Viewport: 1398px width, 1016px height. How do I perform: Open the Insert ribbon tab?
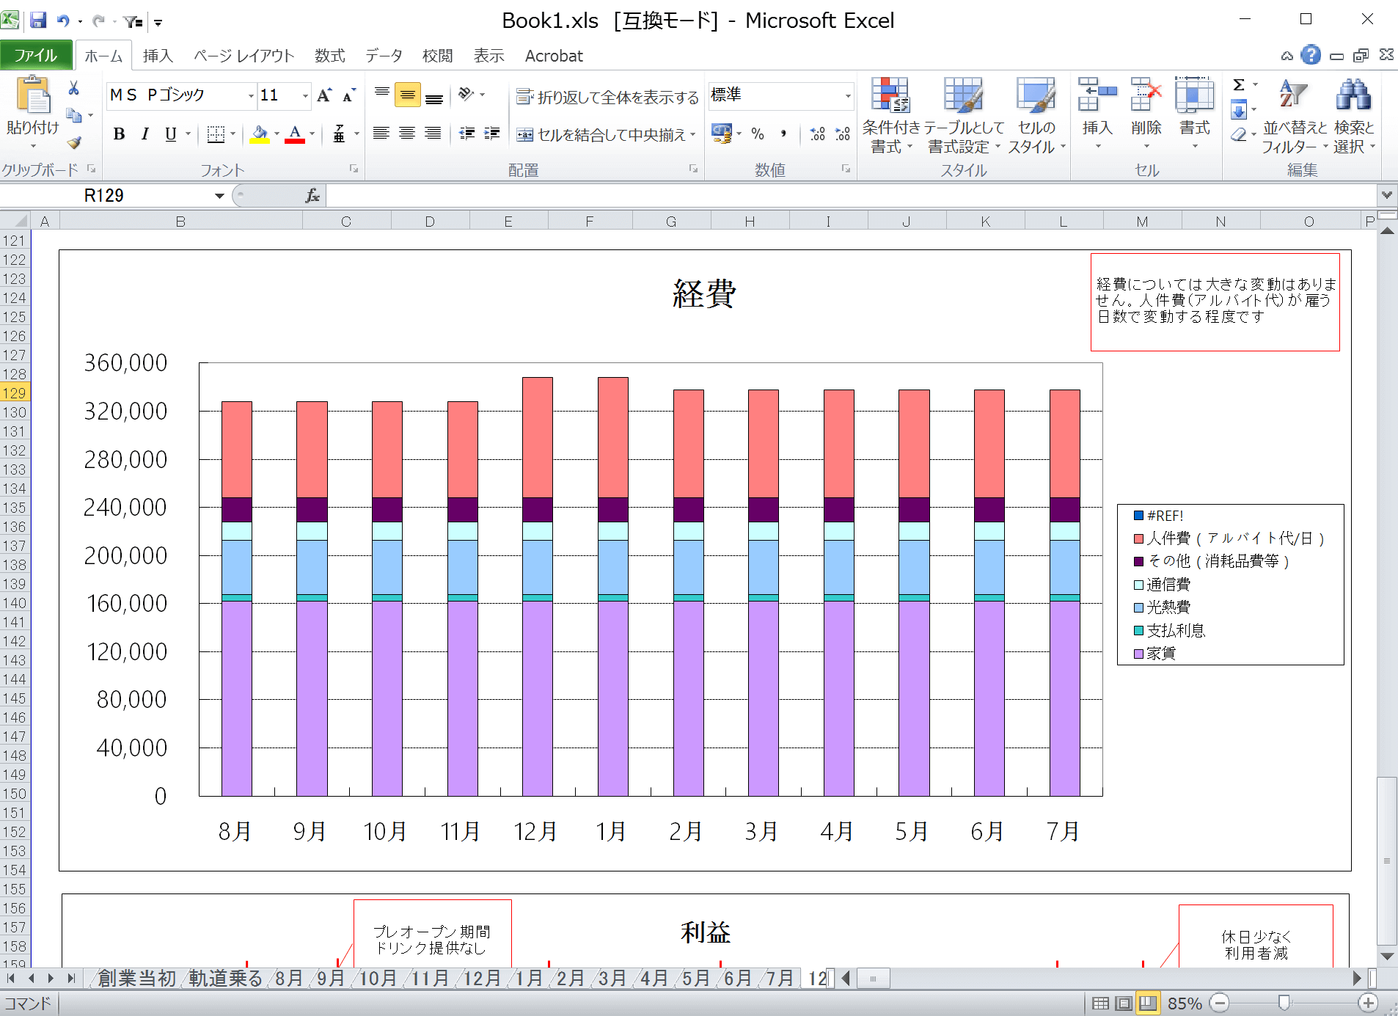point(158,56)
